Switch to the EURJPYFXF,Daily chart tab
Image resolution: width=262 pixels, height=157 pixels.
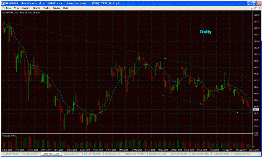(93, 154)
